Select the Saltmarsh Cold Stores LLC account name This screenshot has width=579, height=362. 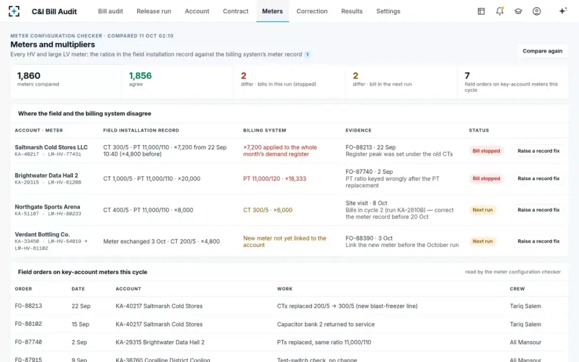(x=51, y=147)
